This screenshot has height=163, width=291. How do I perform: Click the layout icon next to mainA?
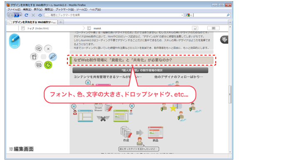pos(89,28)
